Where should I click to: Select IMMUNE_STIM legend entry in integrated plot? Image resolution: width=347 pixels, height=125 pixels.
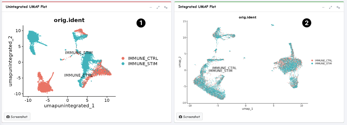323,64
